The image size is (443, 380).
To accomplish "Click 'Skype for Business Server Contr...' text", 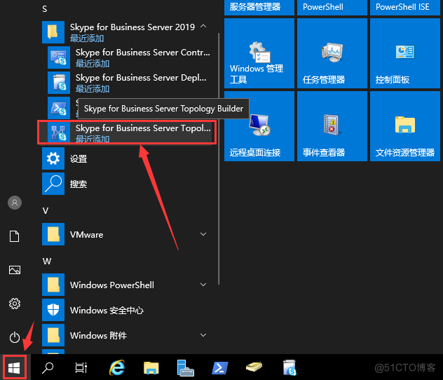I will tap(143, 53).
